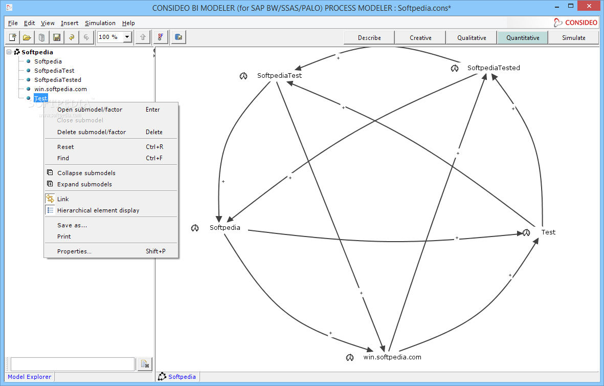Click the Expand submodels menu icon
The image size is (604, 386).
tap(50, 184)
